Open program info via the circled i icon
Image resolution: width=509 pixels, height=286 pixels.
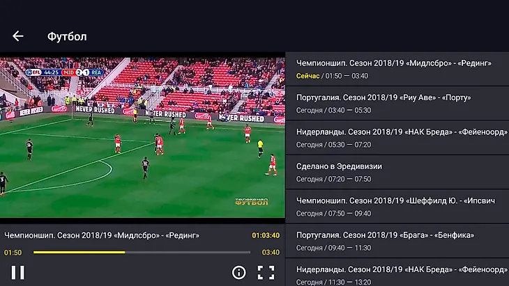point(239,272)
